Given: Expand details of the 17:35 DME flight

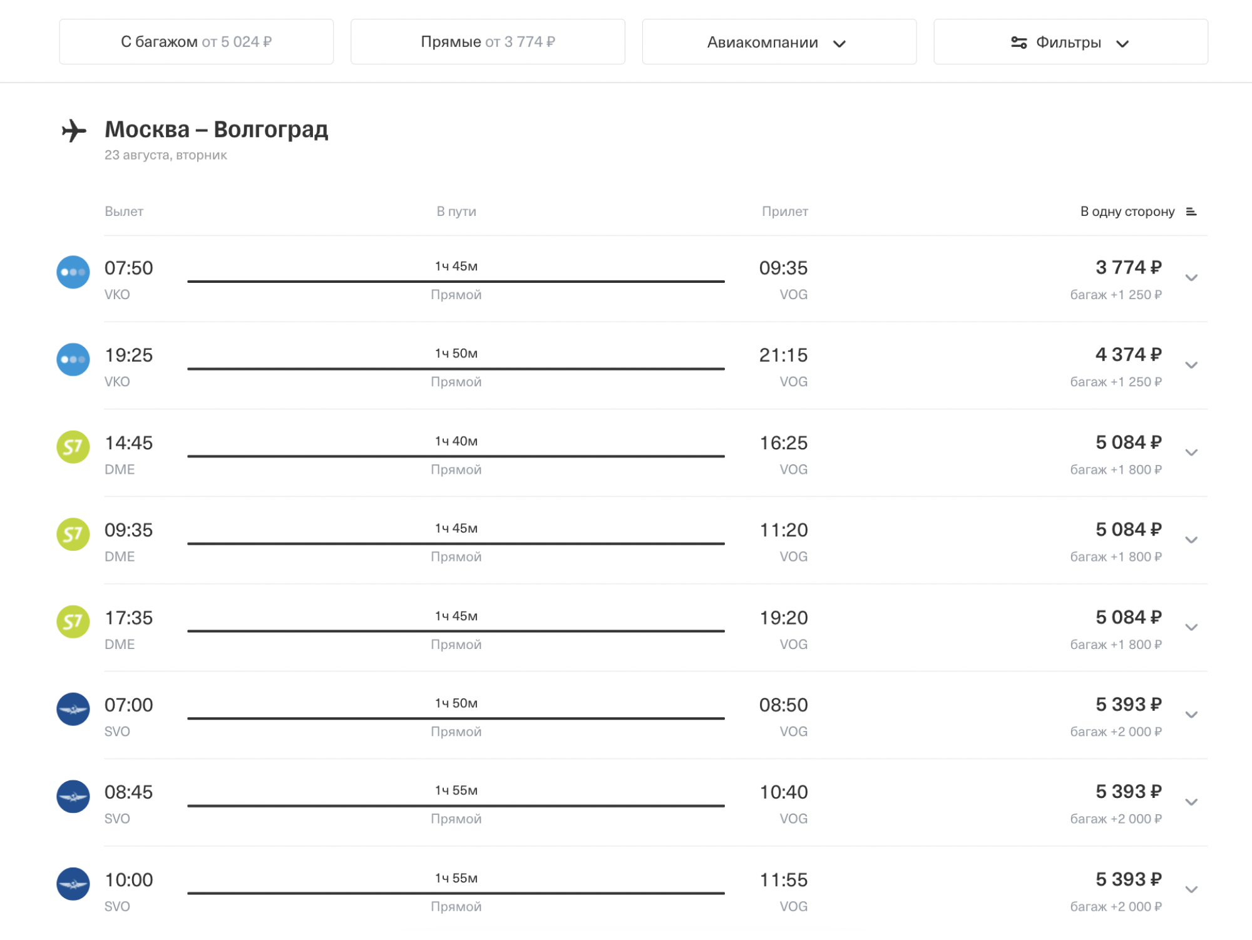Looking at the screenshot, I should [1191, 627].
